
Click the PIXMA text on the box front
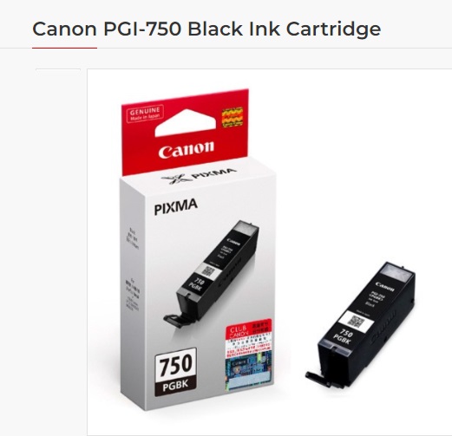click(x=176, y=207)
